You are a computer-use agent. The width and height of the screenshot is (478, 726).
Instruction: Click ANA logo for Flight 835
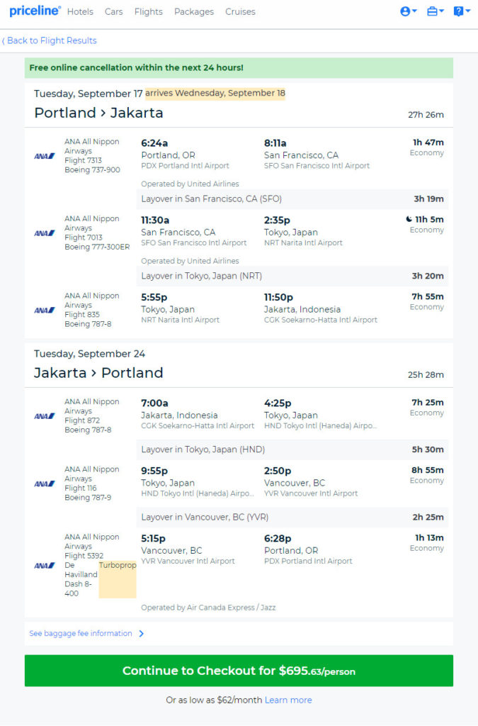45,311
